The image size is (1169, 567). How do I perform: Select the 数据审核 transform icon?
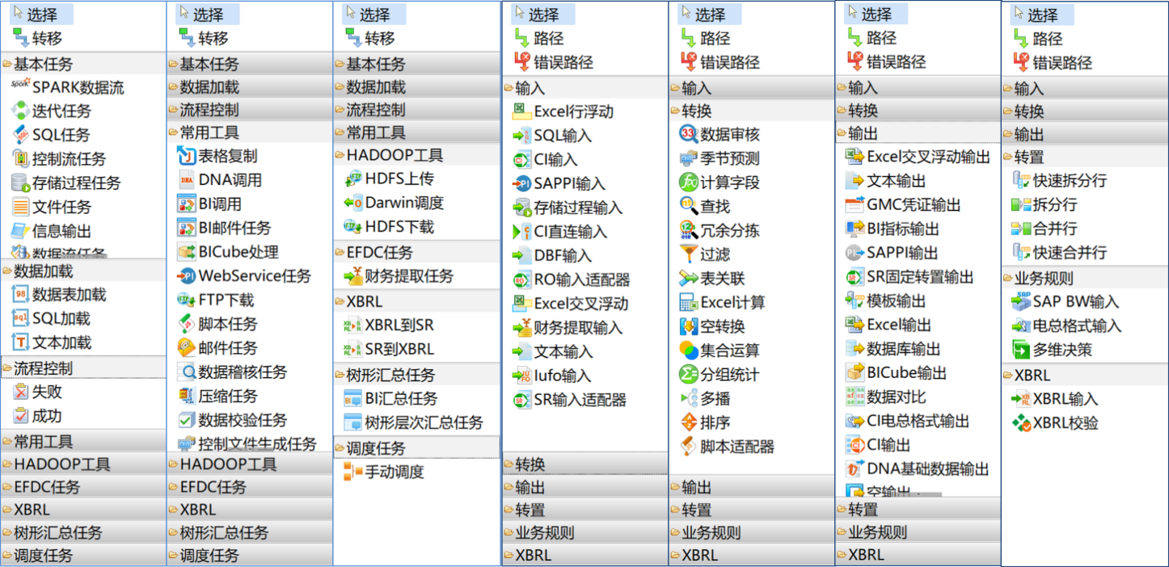pos(688,134)
